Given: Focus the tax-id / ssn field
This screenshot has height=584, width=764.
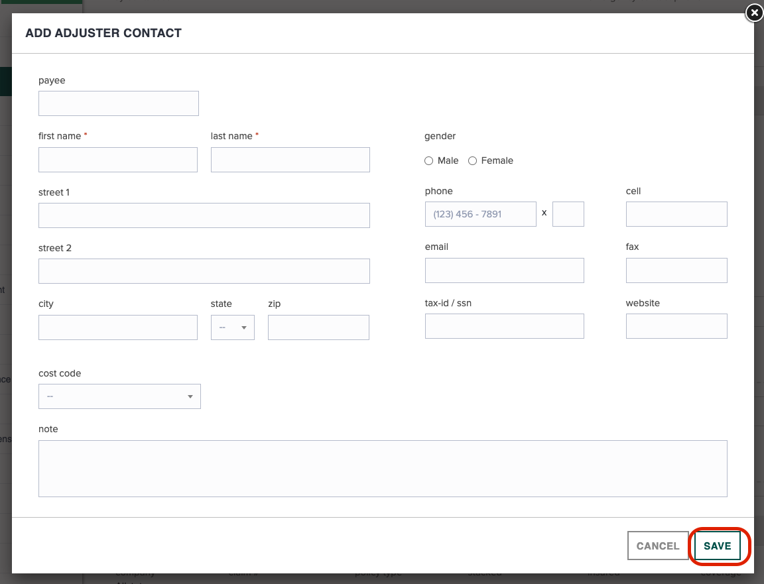Looking at the screenshot, I should tap(504, 326).
